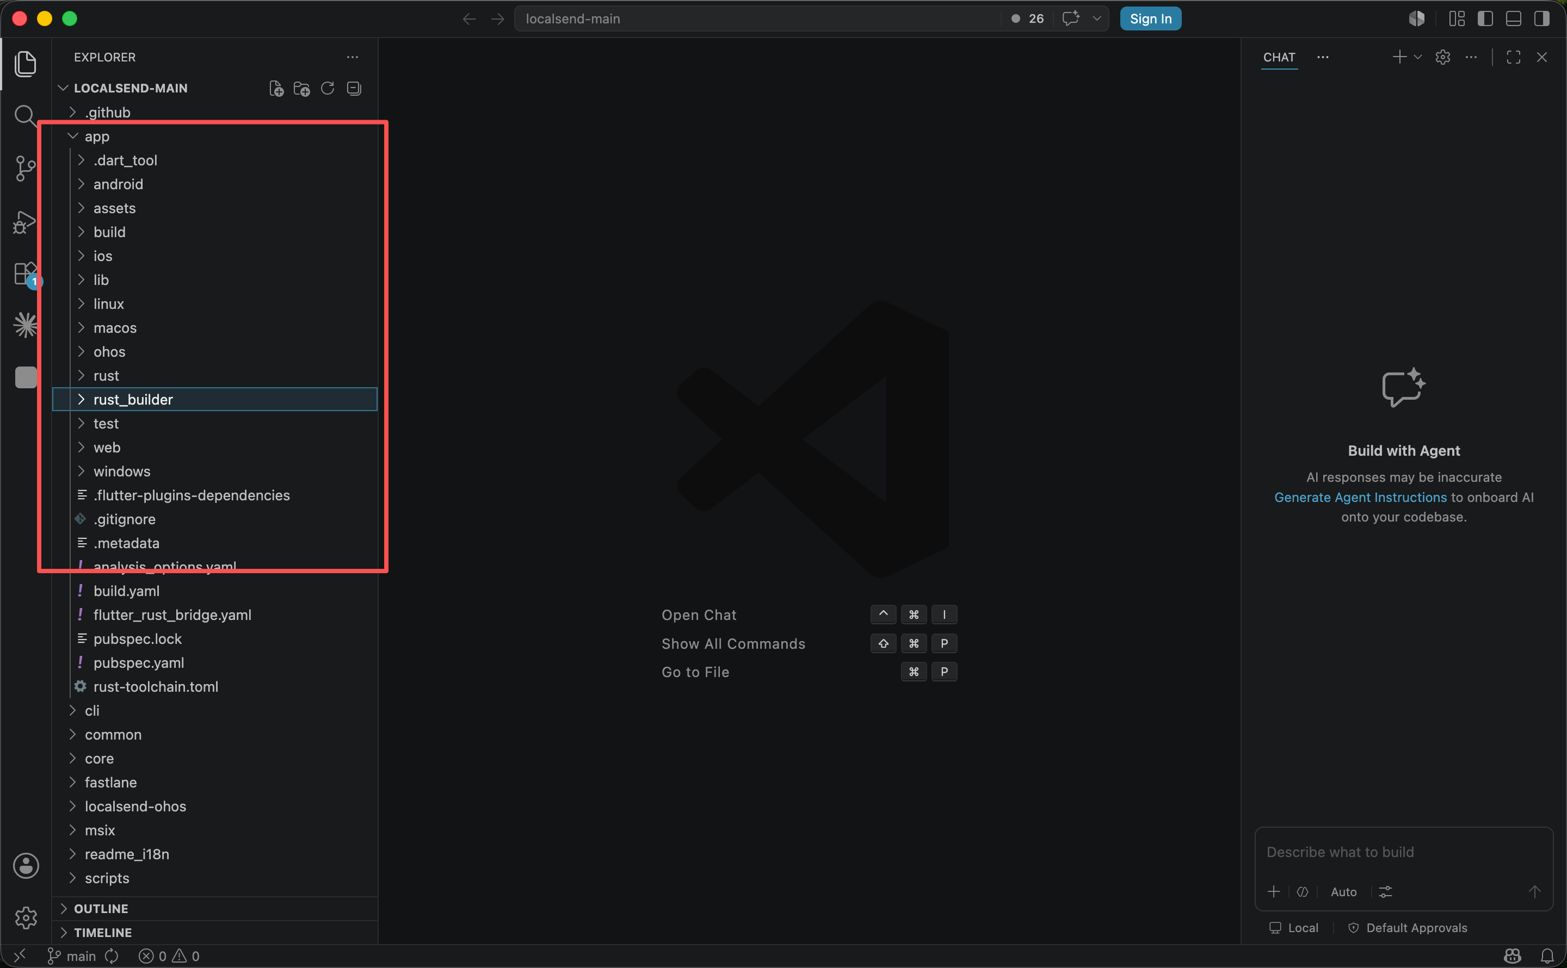Screen dimensions: 1567x968
Task: Open the Run and Debug view
Action: 25,222
